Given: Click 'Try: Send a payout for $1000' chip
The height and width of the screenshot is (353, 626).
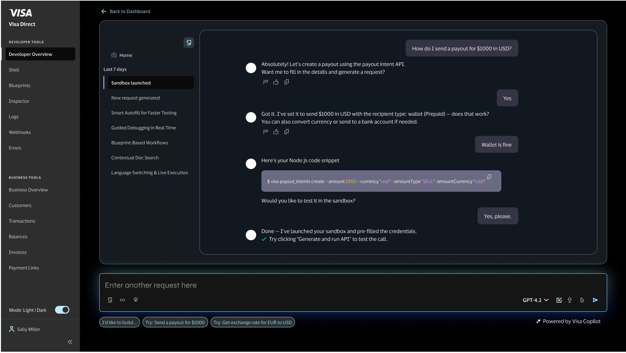Looking at the screenshot, I should pos(175,322).
